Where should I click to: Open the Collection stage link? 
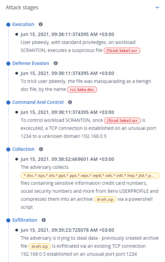pyautogui.click(x=23, y=149)
